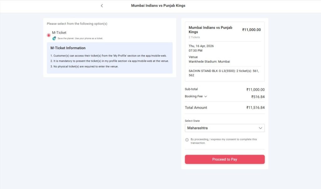Viewport: 321px width, 189px height.
Task: Click the consent statement text
Action: [x=223, y=141]
